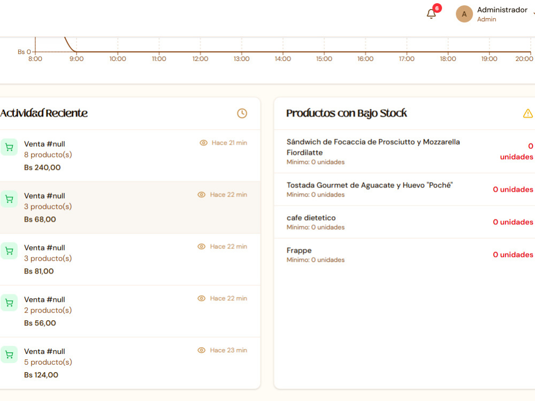The image size is (535, 401).
Task: Click the '2 producto(s)' text
Action: tap(48, 311)
